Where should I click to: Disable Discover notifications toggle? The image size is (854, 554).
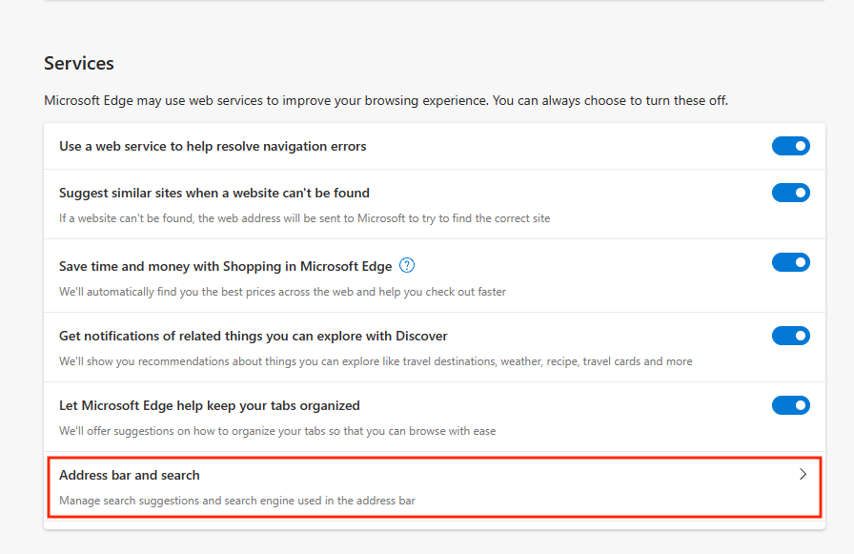790,336
